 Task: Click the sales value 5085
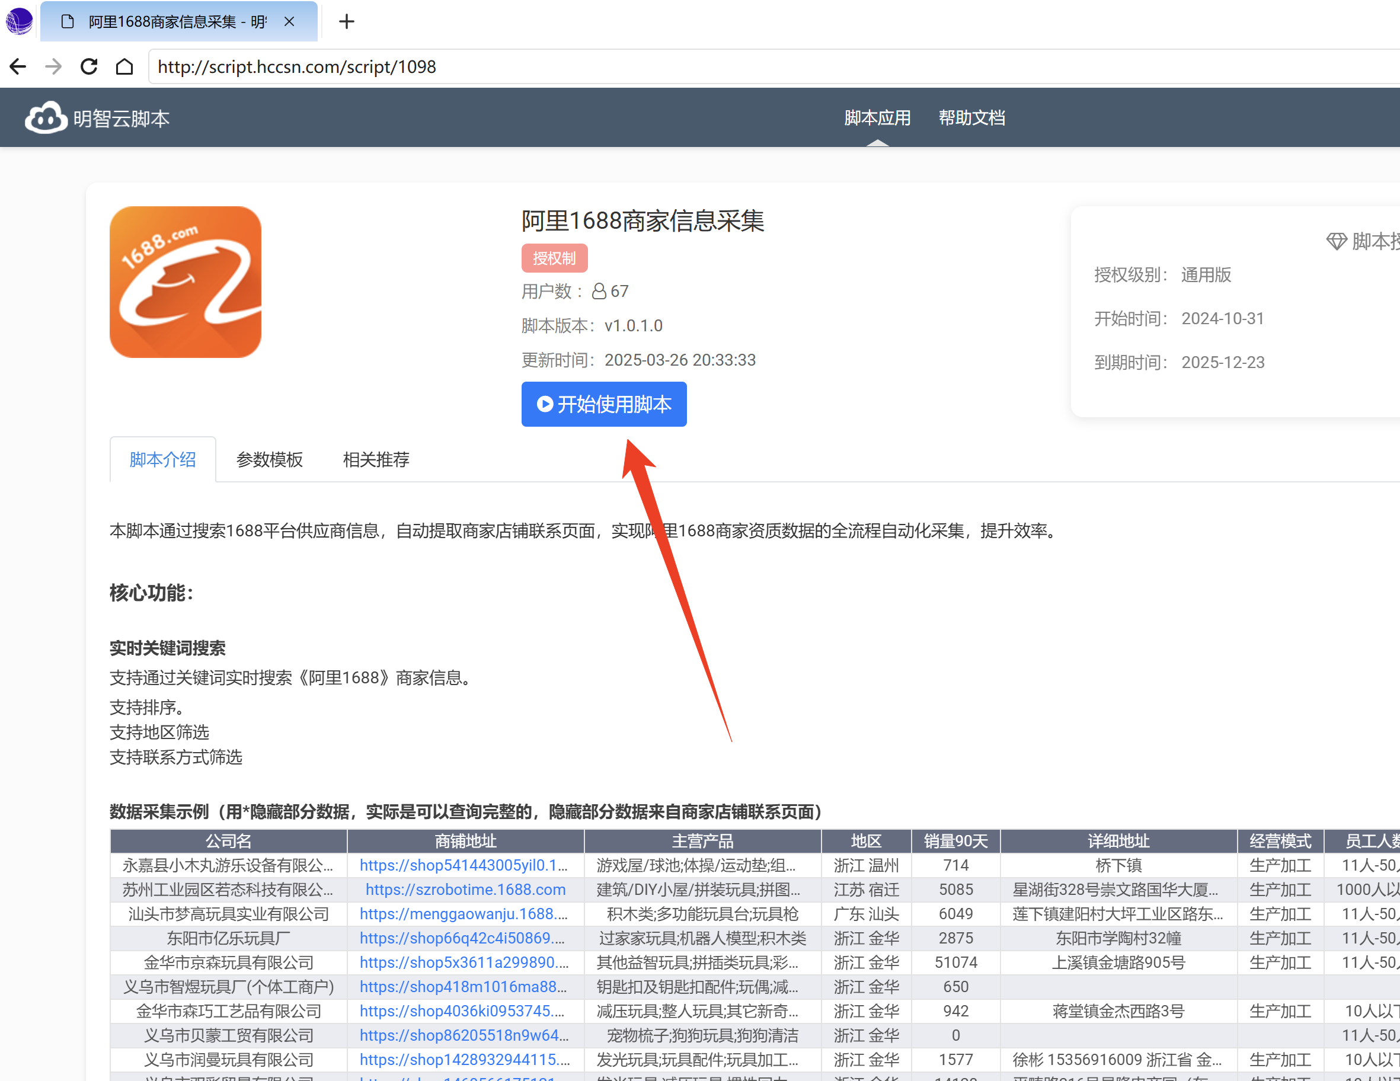[x=956, y=890]
